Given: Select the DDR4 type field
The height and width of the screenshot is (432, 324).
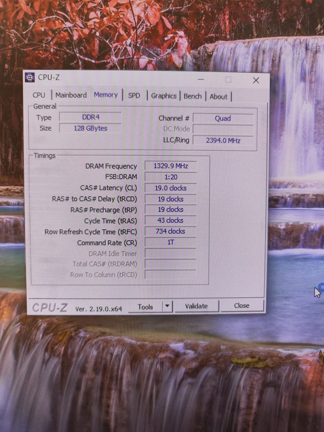Looking at the screenshot, I should coord(90,117).
